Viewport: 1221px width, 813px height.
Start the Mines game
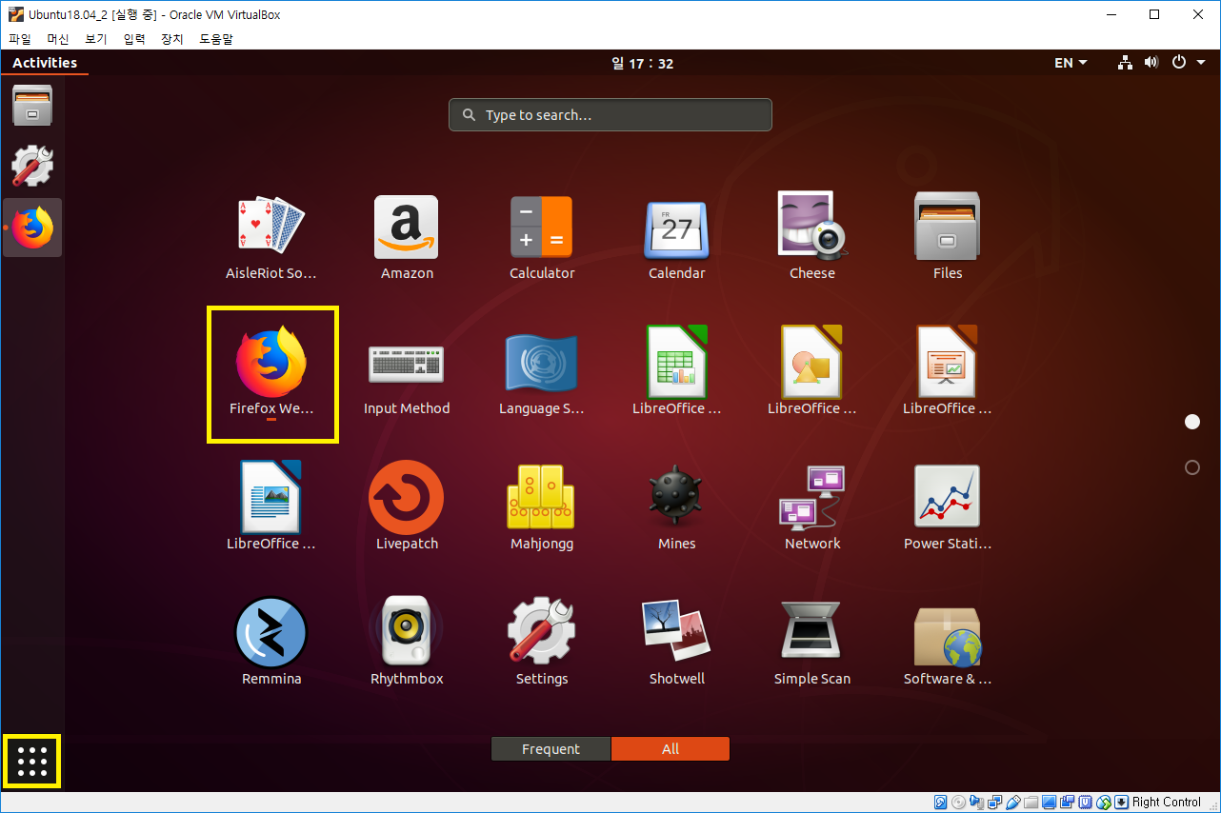point(677,508)
